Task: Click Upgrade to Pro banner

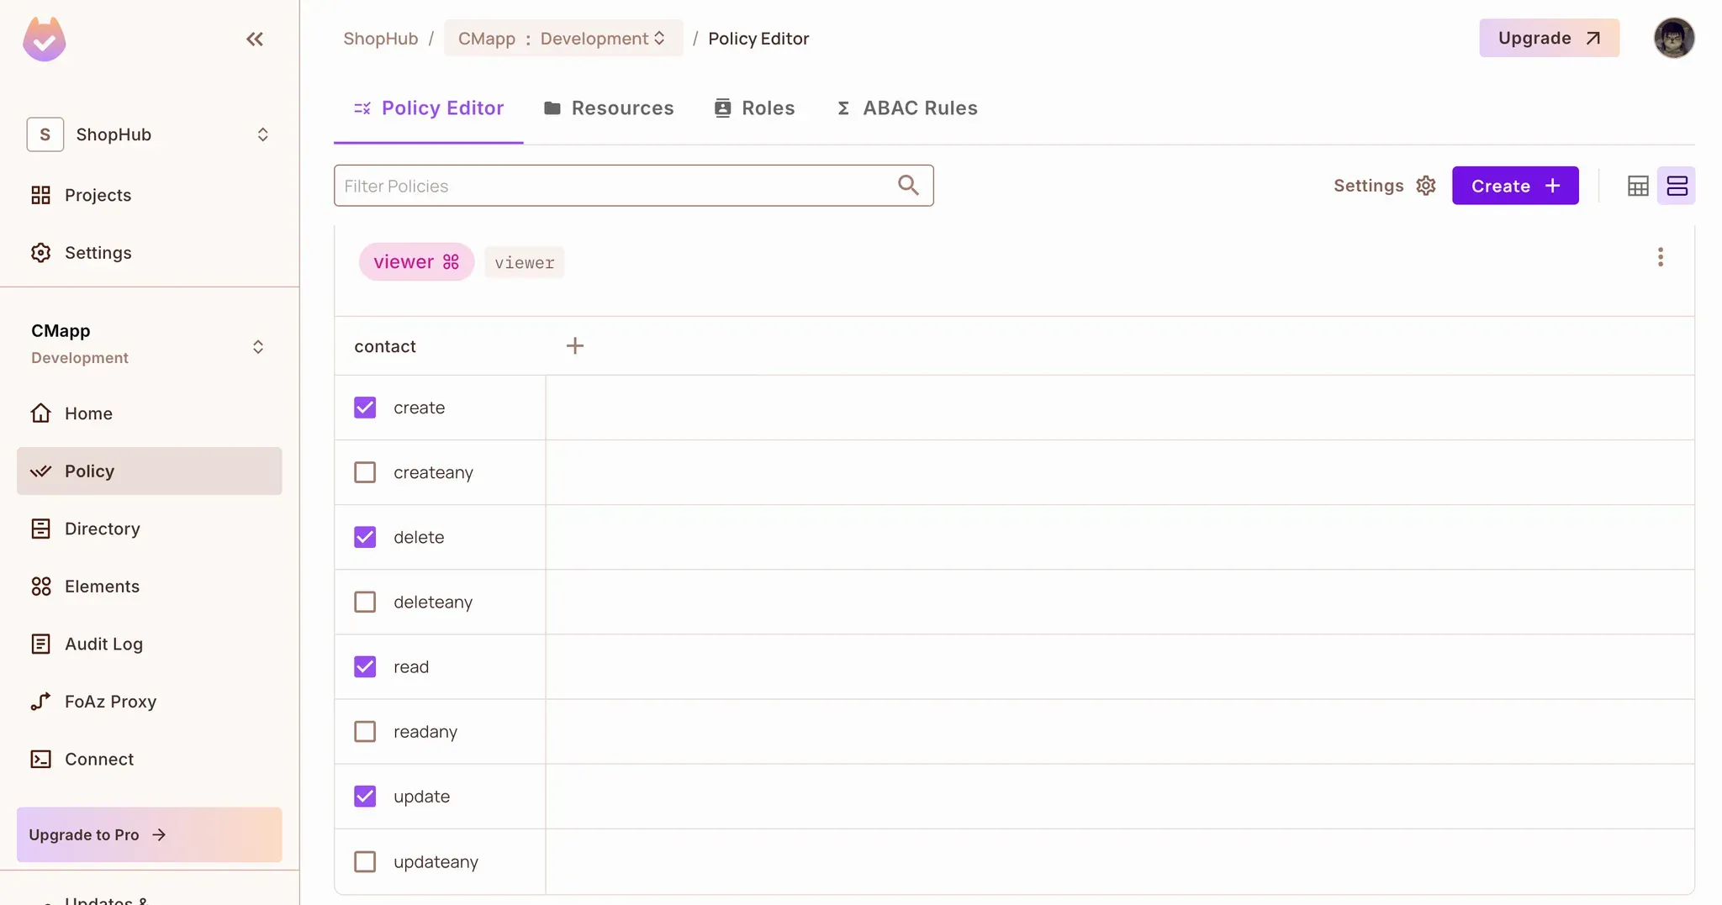Action: (149, 834)
